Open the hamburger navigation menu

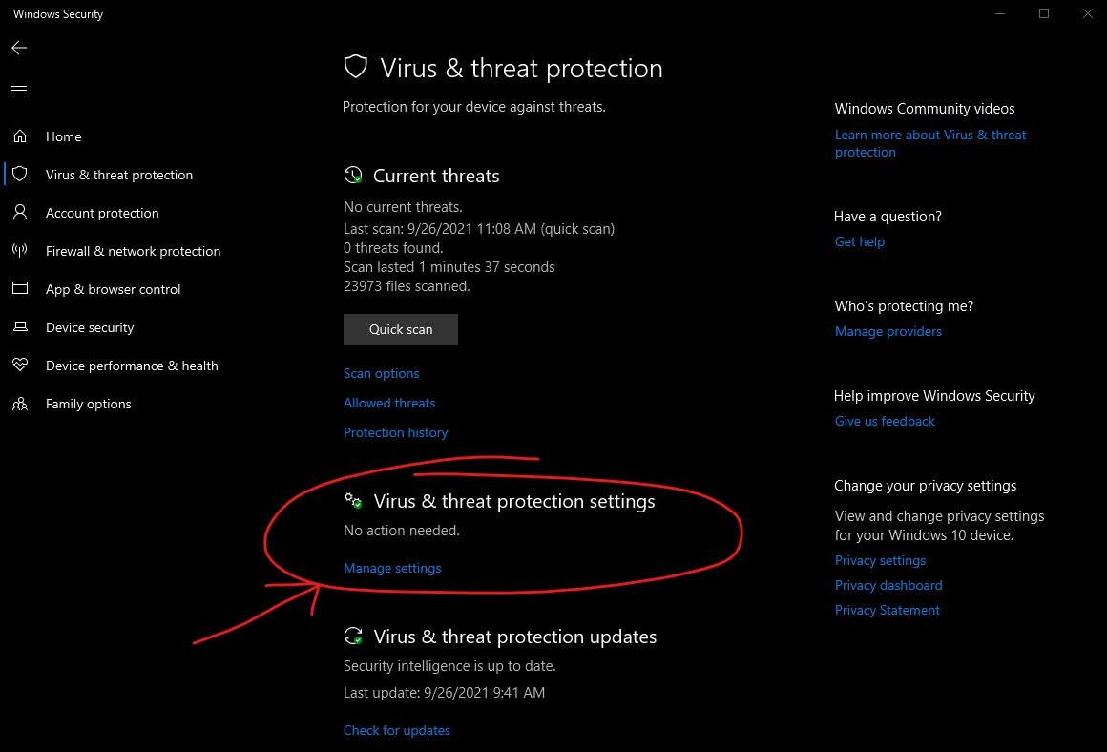(19, 91)
